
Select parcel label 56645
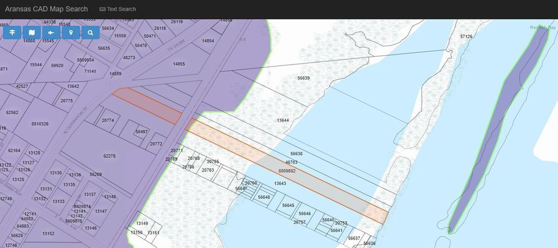288,205
